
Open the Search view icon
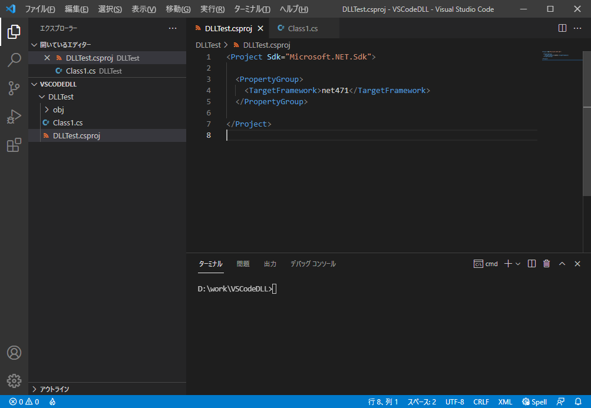point(14,60)
